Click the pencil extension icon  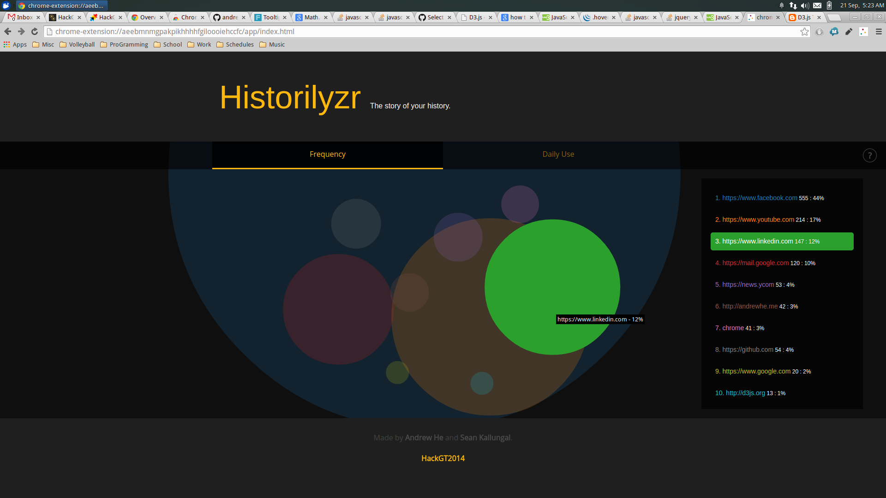click(849, 31)
